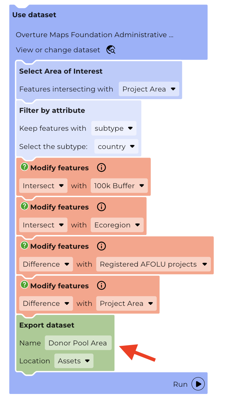This screenshot has height=406, width=229.
Task: Change the 100k Buffer layer dropdown
Action: 119,186
